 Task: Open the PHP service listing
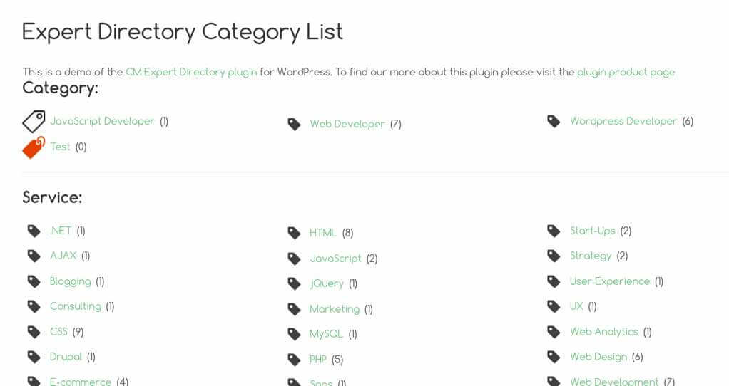point(318,360)
